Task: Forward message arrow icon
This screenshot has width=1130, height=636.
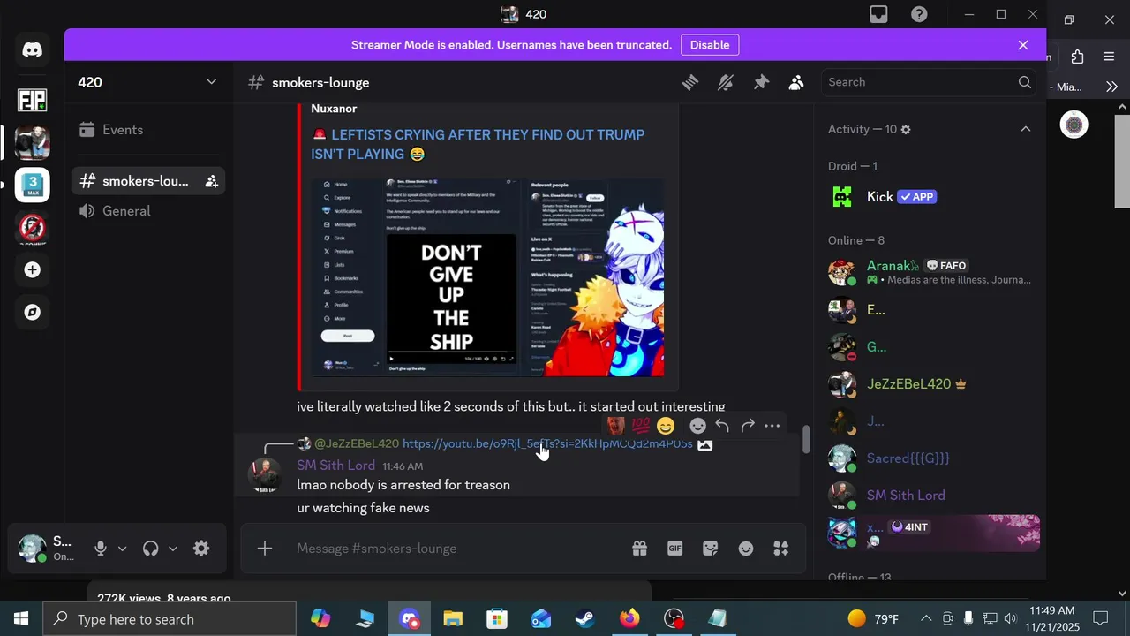Action: click(x=748, y=426)
